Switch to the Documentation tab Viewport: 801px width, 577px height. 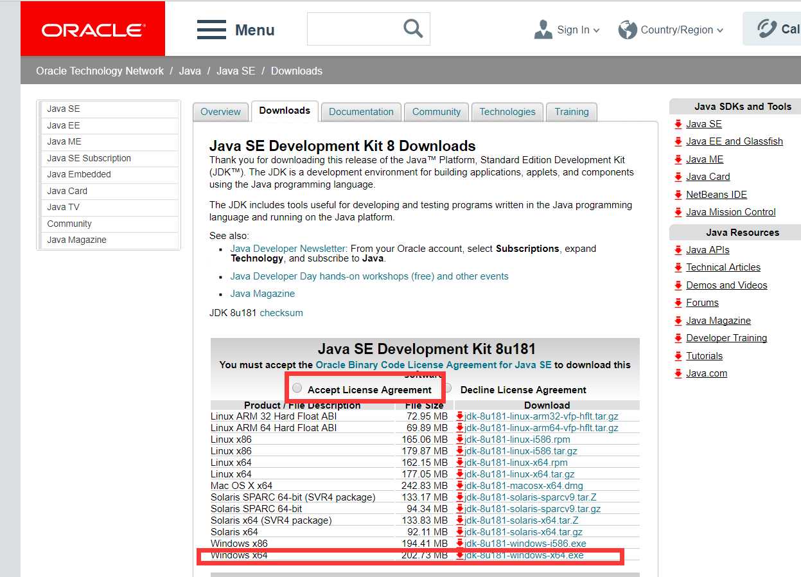(361, 112)
